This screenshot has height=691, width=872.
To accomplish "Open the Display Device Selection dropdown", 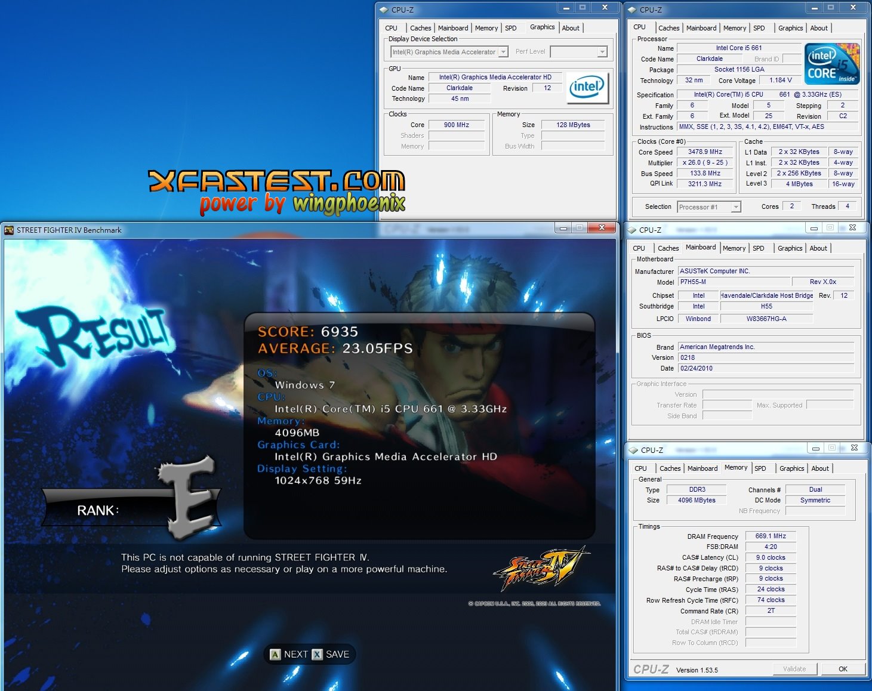I will point(503,52).
